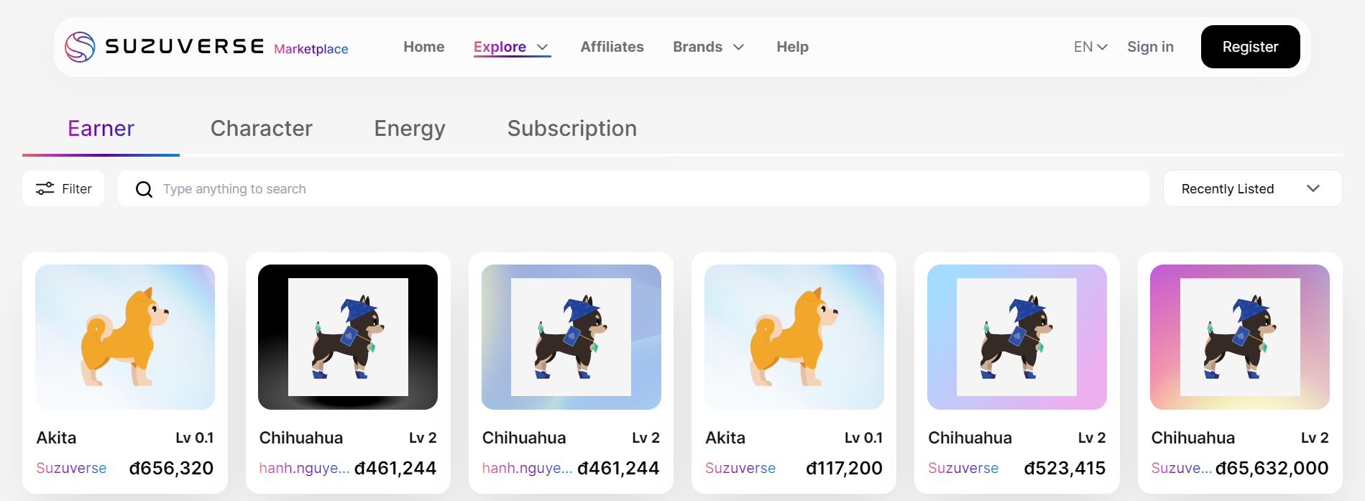Expand the Explore menu chevron
Screen dimensions: 1365x501
pyautogui.click(x=543, y=47)
